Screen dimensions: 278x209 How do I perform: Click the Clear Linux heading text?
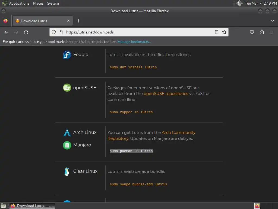[x=86, y=171]
